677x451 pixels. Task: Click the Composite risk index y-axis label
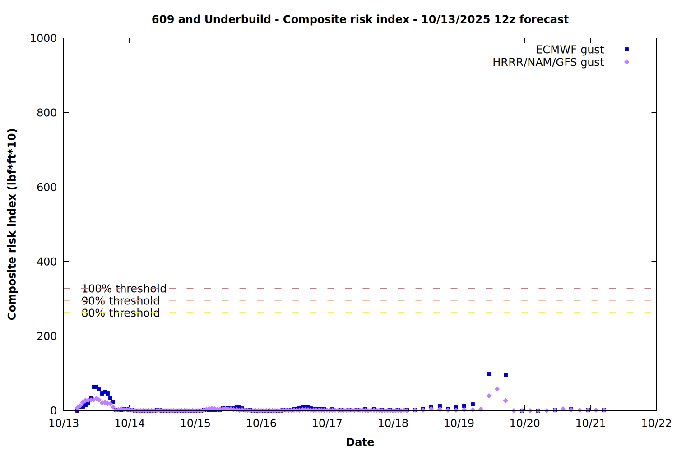(12, 224)
